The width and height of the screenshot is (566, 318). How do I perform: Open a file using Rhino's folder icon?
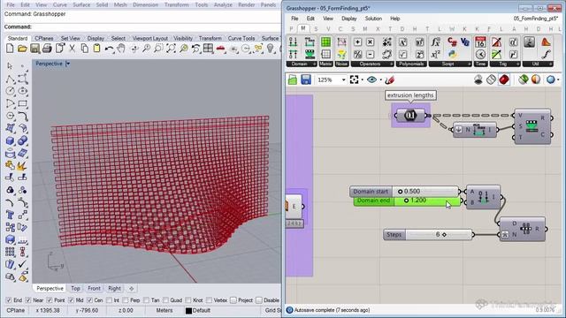[x=22, y=49]
